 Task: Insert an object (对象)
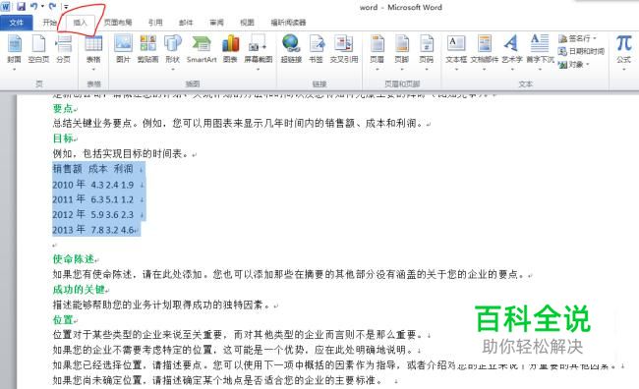coord(574,65)
